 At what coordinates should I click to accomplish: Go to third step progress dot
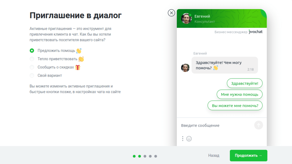click(x=145, y=156)
